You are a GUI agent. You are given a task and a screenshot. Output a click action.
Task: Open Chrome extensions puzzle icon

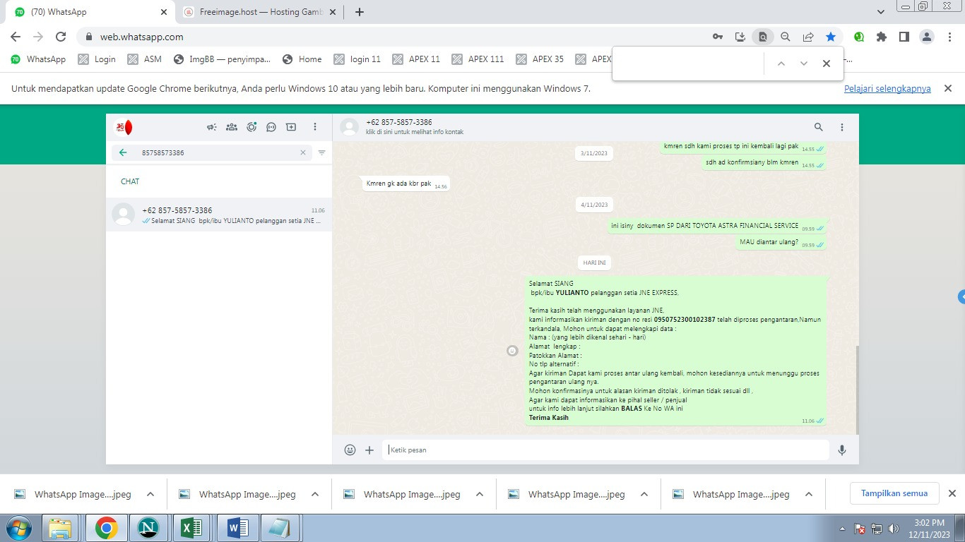click(882, 37)
